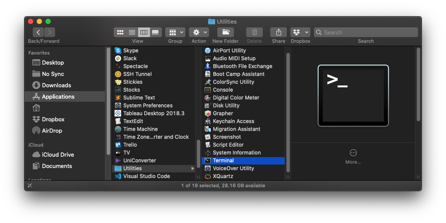Image resolution: width=446 pixels, height=223 pixels.
Task: Select UniConverter in the list
Action: click(154, 160)
